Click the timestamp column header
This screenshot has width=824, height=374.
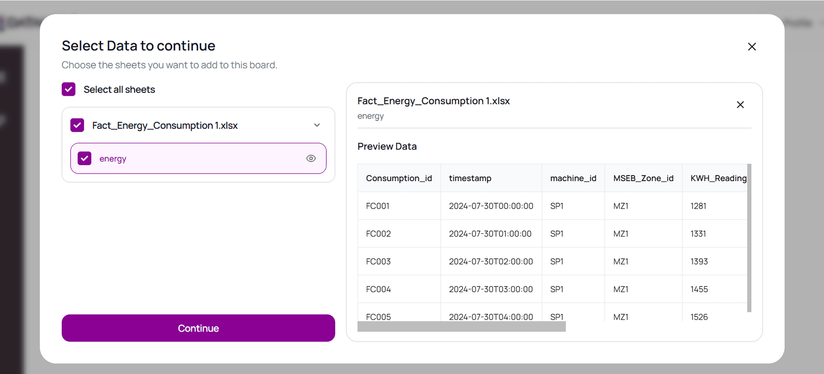point(470,178)
